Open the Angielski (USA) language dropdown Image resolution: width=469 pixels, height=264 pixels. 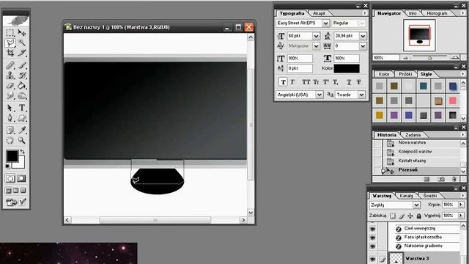point(320,95)
